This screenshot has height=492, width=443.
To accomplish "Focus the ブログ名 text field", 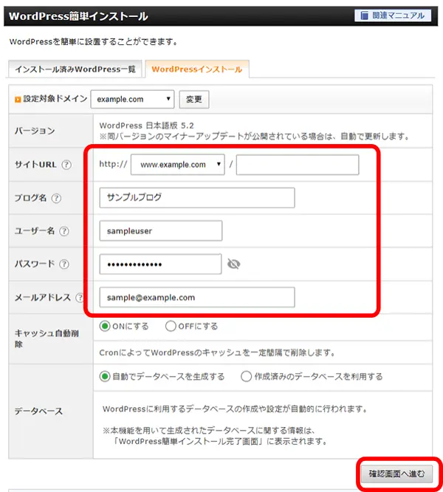I will click(196, 198).
